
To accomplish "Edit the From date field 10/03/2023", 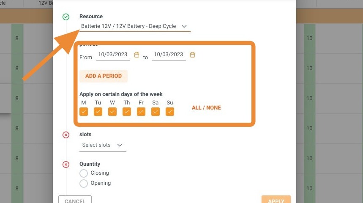I will coord(113,55).
